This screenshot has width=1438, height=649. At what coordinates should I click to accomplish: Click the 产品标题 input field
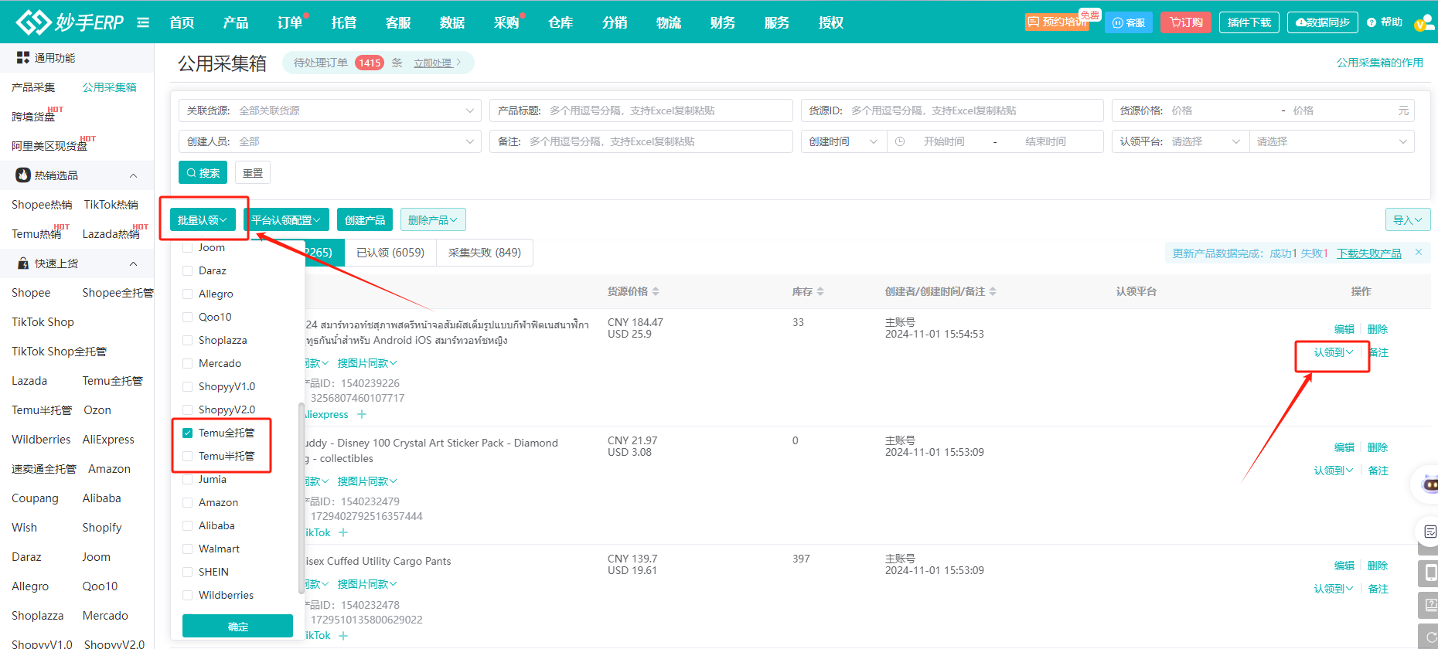pyautogui.click(x=665, y=110)
